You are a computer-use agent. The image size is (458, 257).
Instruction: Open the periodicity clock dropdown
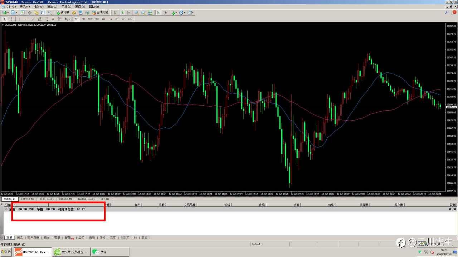tap(182, 12)
